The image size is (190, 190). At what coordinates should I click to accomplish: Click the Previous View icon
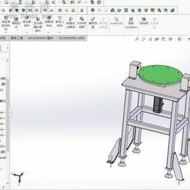[x=150, y=39]
